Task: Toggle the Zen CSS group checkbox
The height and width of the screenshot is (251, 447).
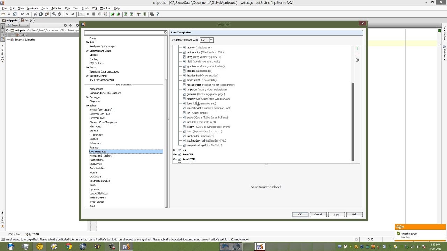Action: coord(179,154)
